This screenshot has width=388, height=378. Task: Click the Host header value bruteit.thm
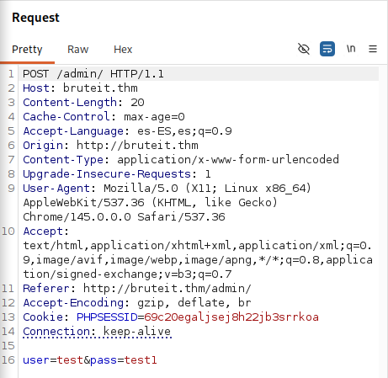click(100, 88)
